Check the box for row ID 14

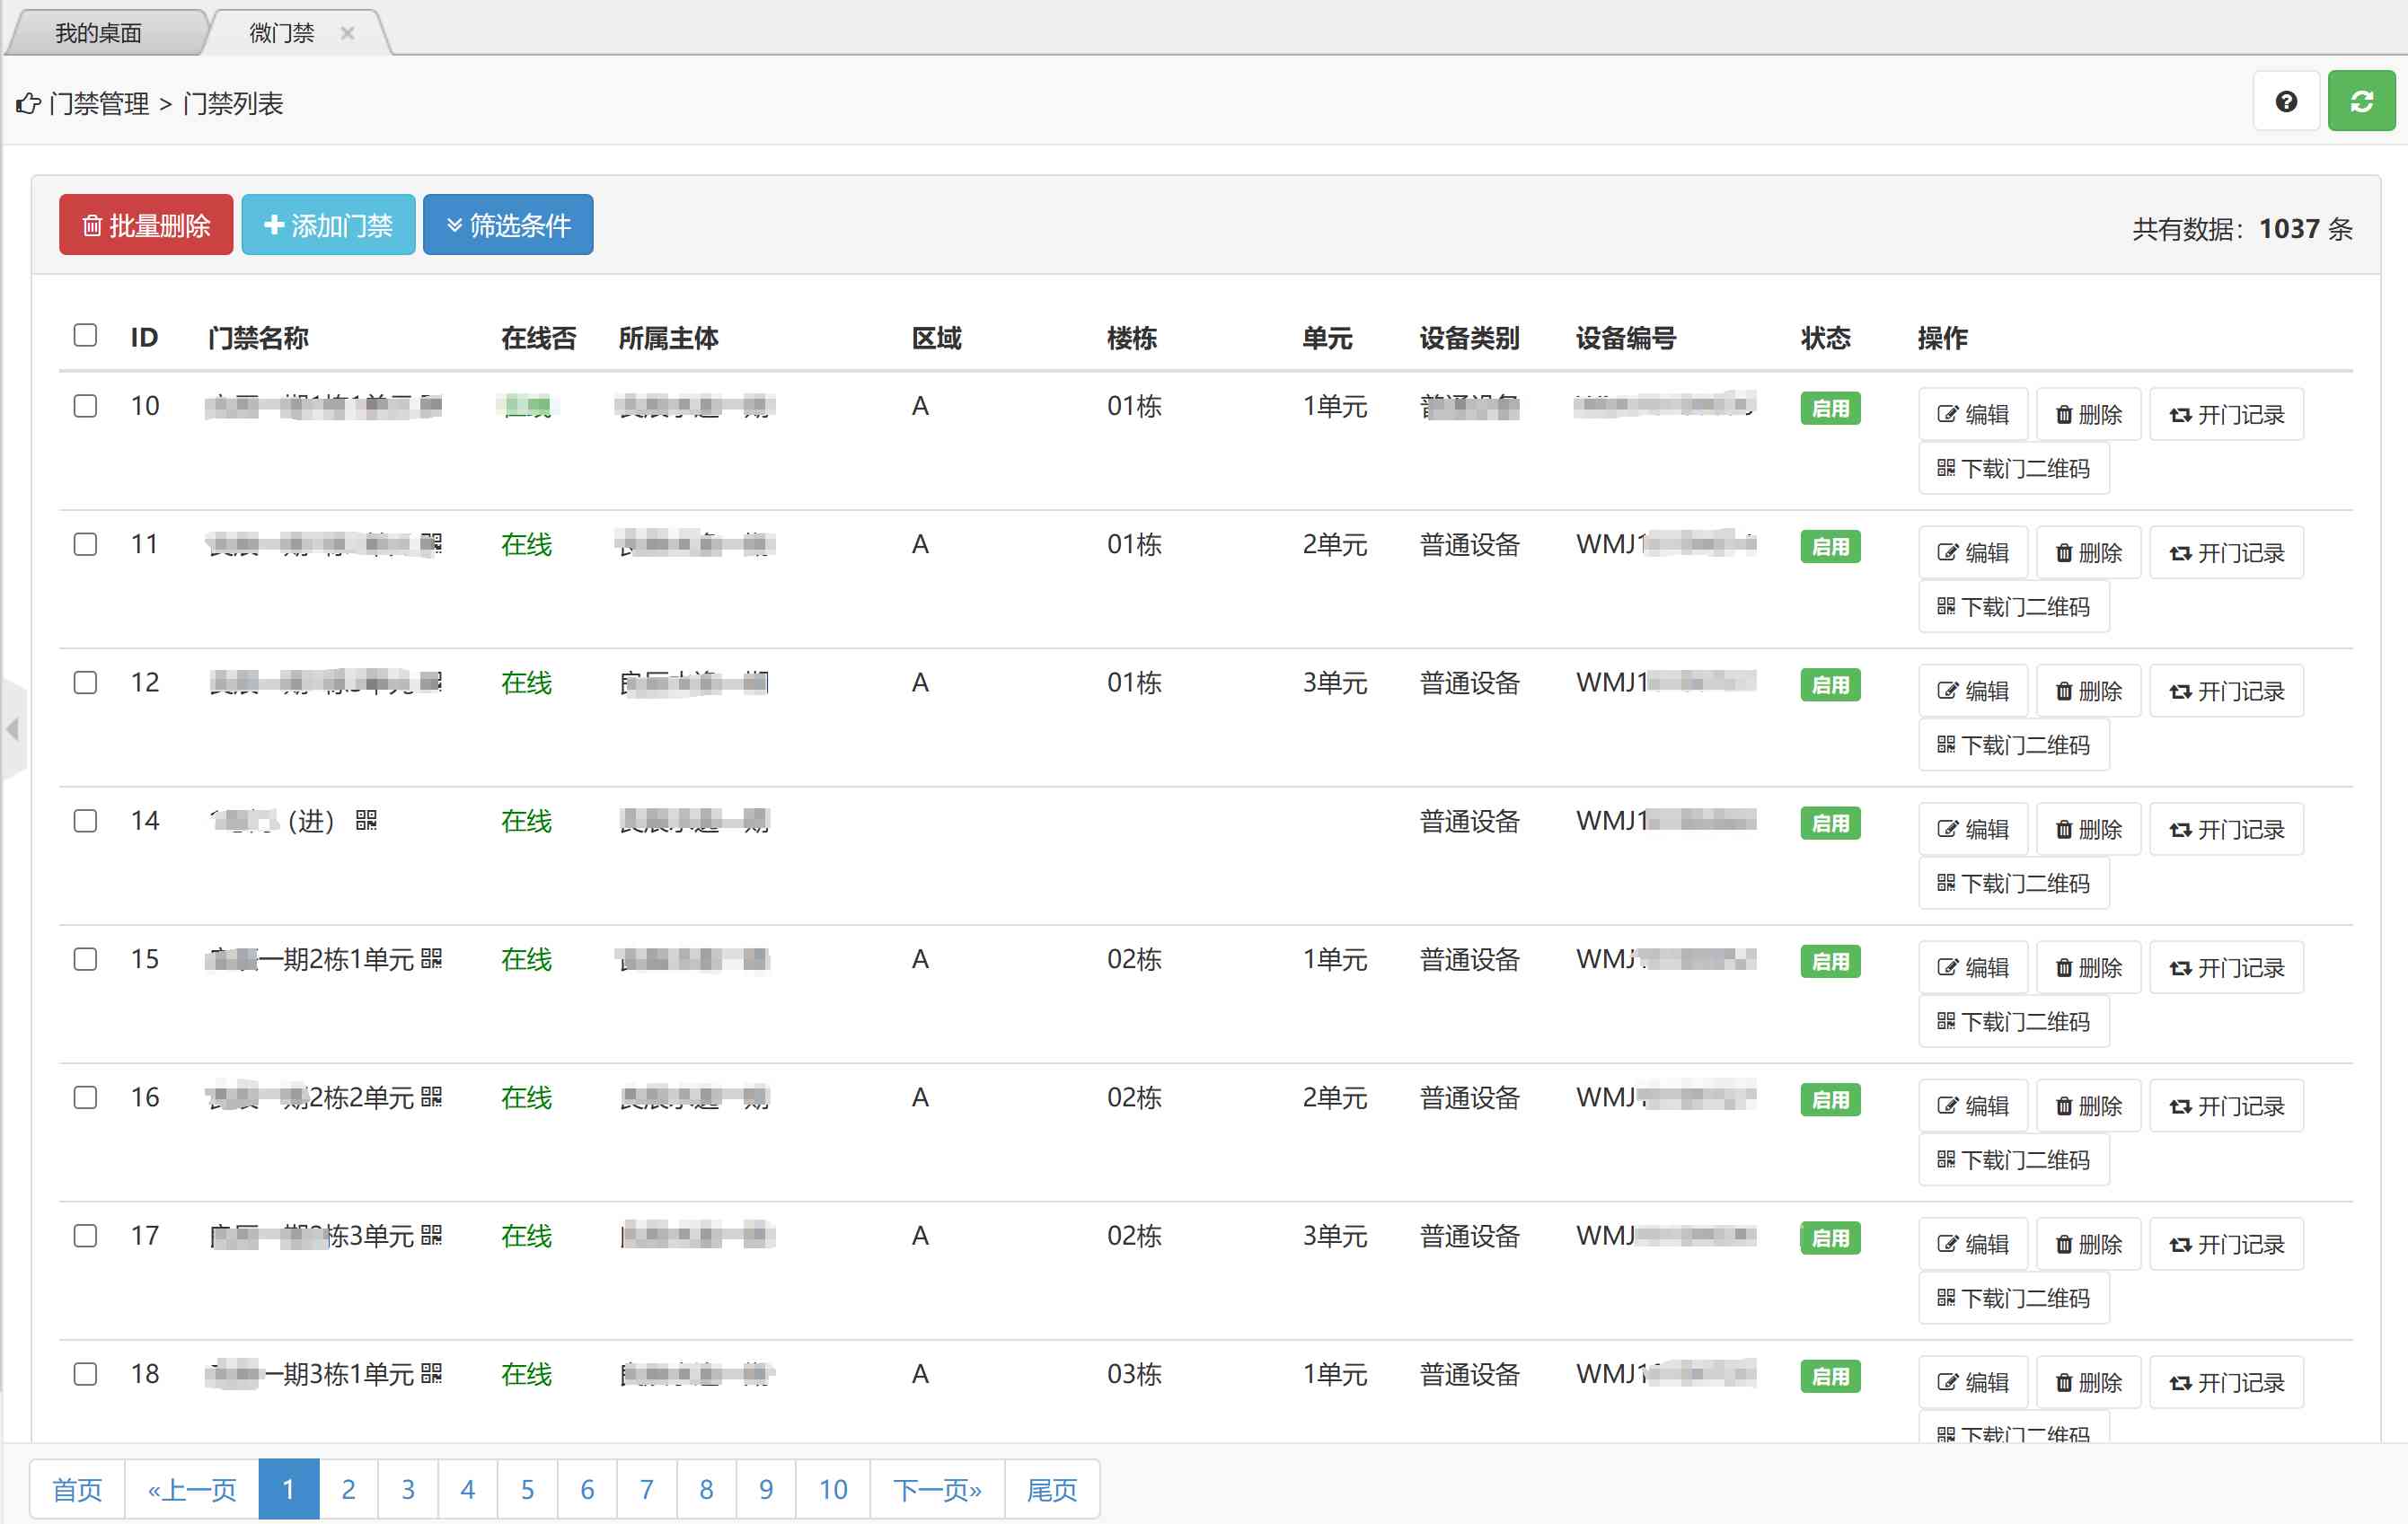click(85, 821)
